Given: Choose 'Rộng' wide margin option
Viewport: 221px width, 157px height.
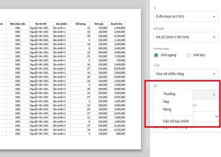Looking at the screenshot, I should point(167,109).
